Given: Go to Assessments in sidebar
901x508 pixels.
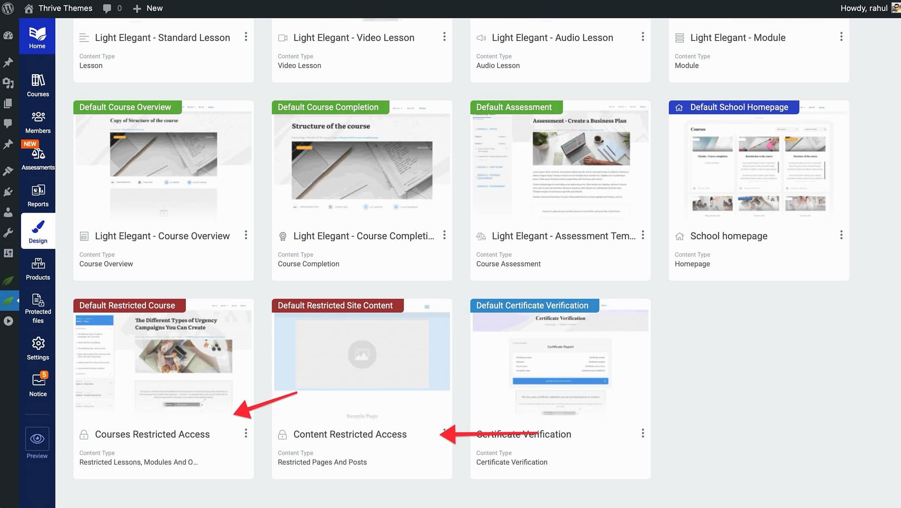Looking at the screenshot, I should 38,159.
